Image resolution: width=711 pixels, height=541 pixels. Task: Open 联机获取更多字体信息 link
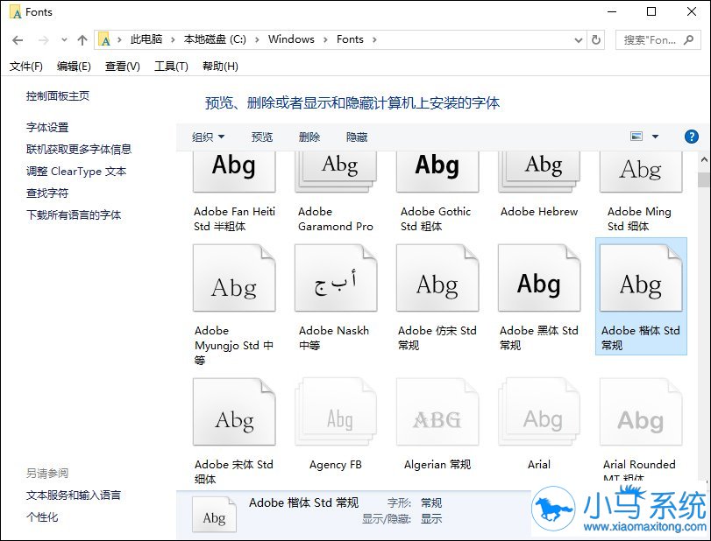[x=79, y=149]
